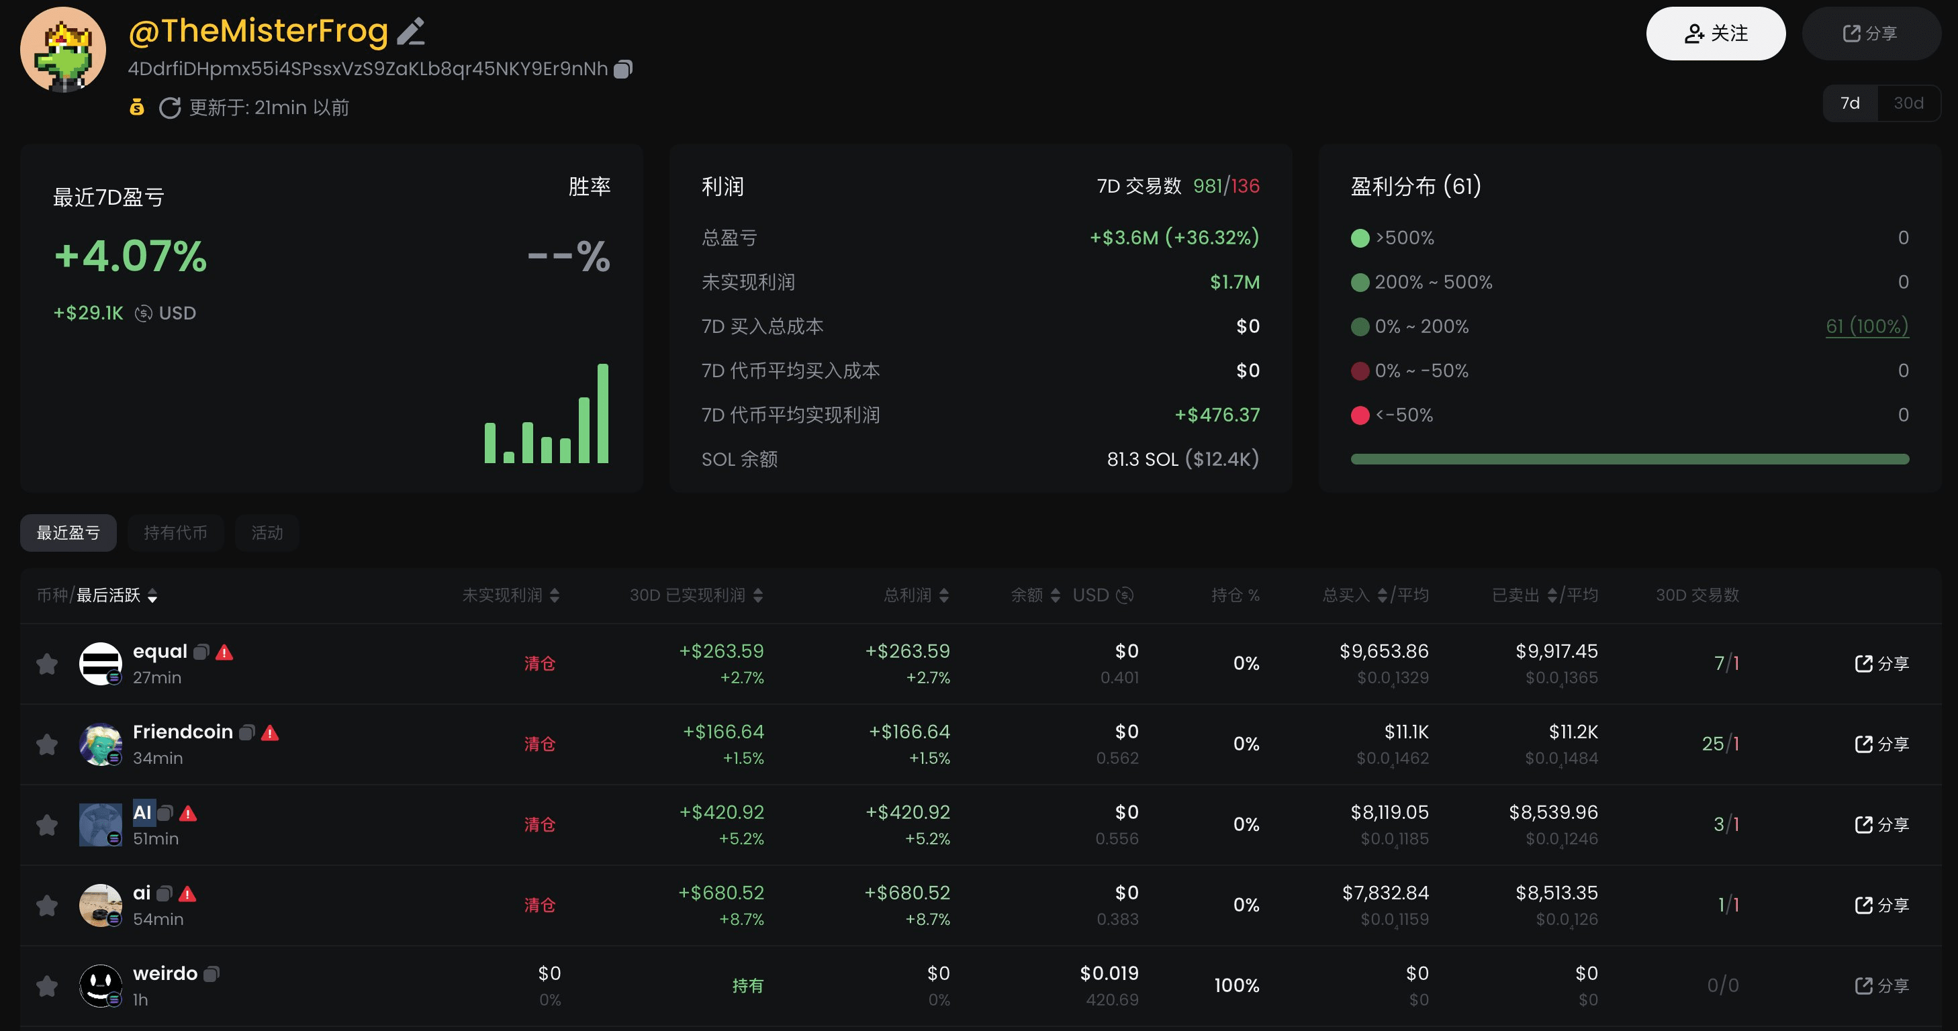The image size is (1958, 1031).
Task: Sort by the 30D realized profit (30D 已实现利润) column
Action: 758,595
